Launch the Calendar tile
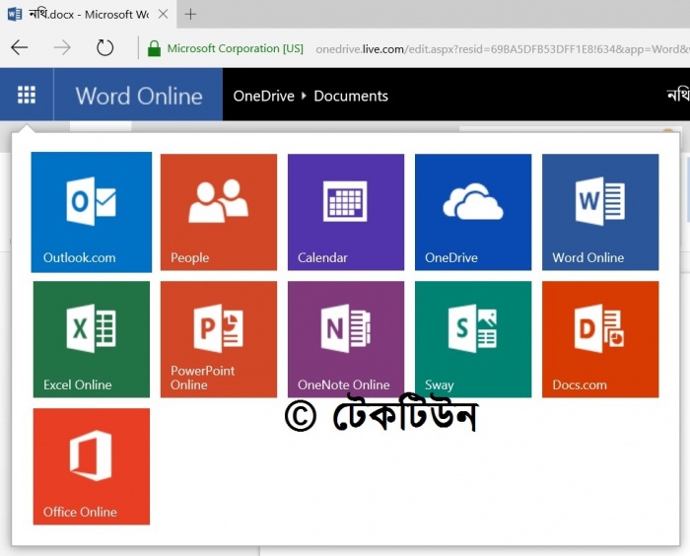This screenshot has height=556, width=690. pos(346,212)
